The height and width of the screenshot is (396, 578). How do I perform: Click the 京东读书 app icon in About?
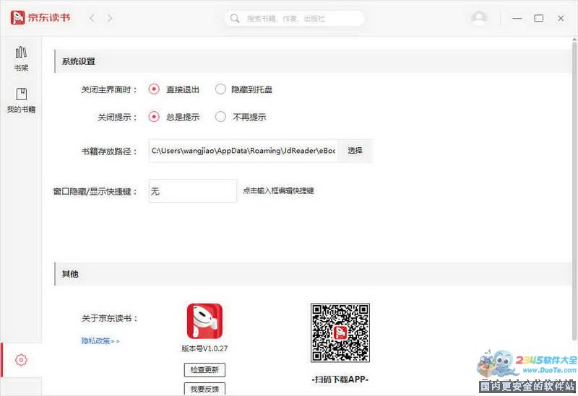click(204, 321)
